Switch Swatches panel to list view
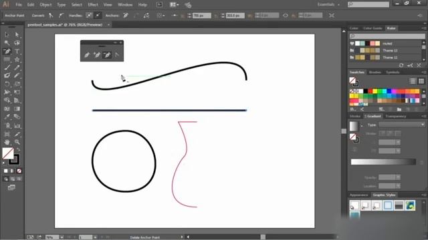The width and height of the screenshot is (428, 240). pos(413,81)
